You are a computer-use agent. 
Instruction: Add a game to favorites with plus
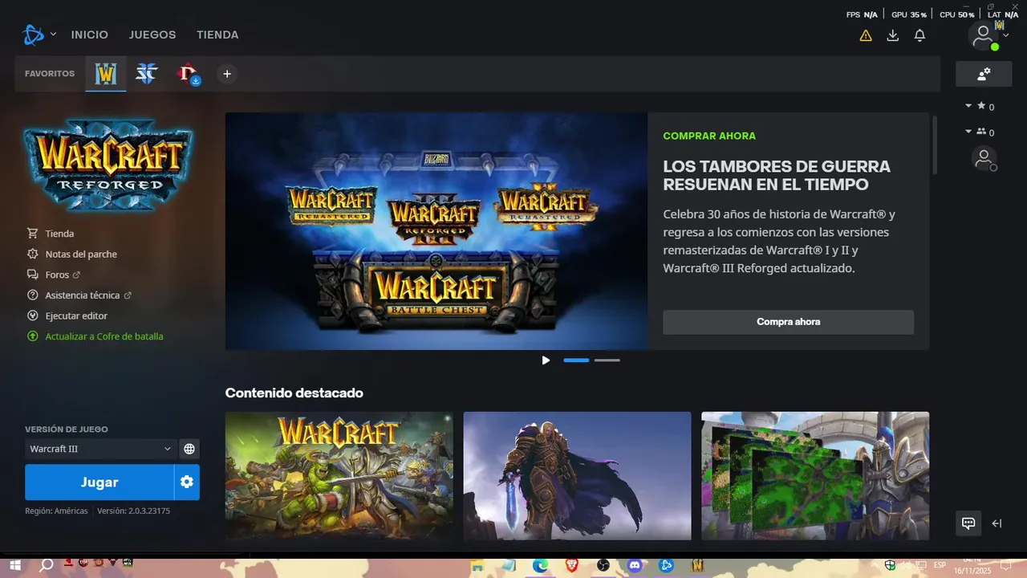227,74
